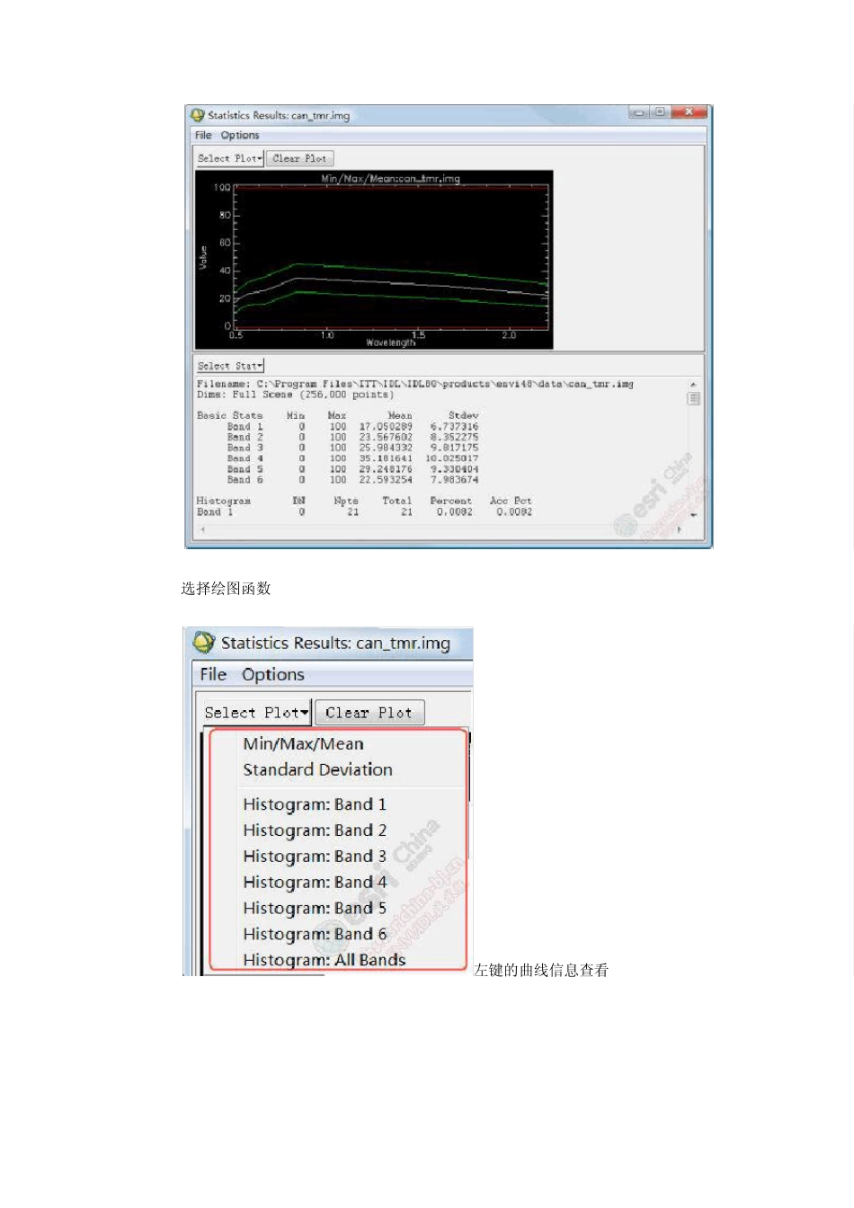
Task: Select the Band 2 statistics row
Action: point(352,438)
